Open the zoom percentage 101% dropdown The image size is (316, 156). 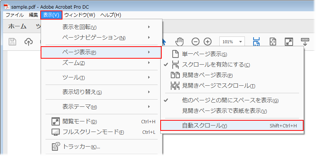pos(232,42)
